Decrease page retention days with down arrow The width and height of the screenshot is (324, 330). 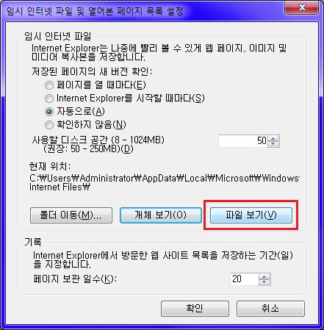coord(264,281)
